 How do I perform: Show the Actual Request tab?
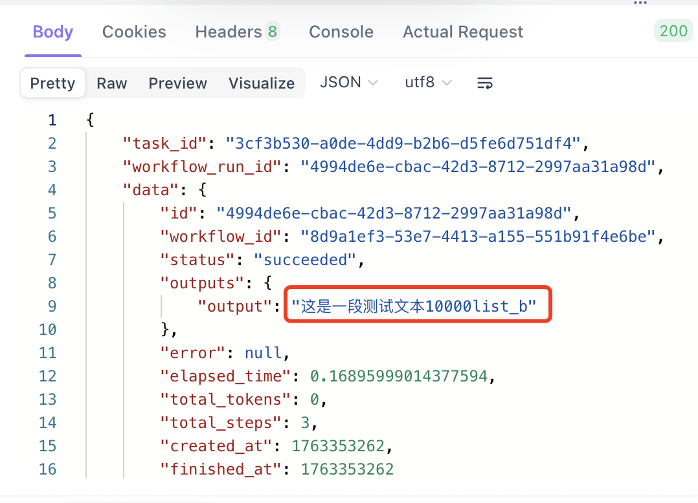463,32
